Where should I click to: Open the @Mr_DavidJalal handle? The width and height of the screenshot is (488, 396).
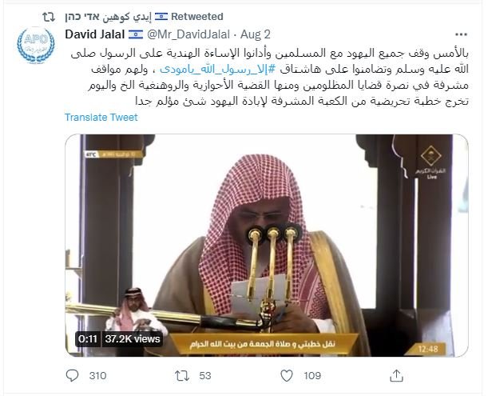tap(188, 34)
